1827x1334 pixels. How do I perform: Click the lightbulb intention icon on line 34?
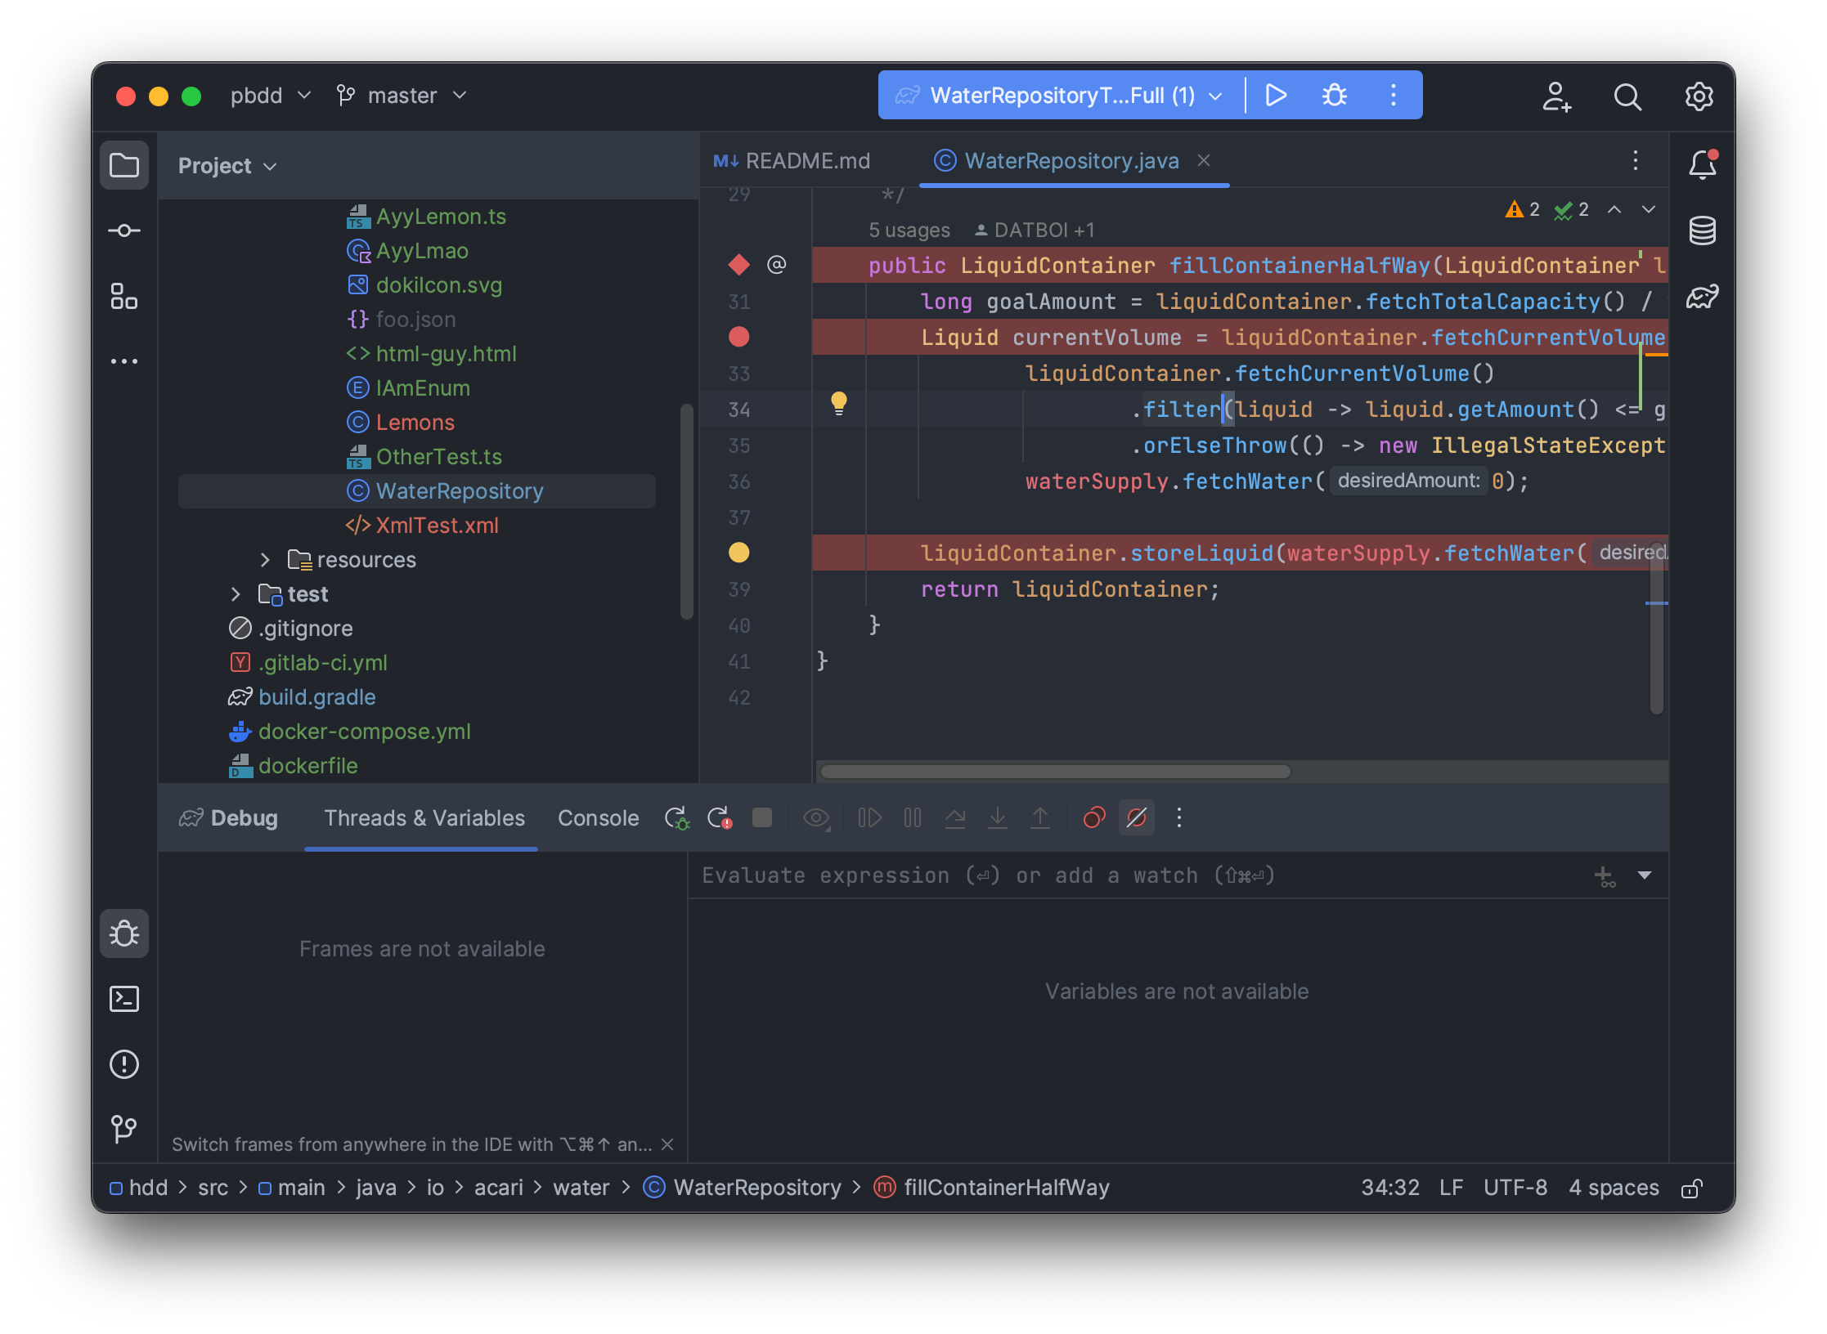click(839, 404)
